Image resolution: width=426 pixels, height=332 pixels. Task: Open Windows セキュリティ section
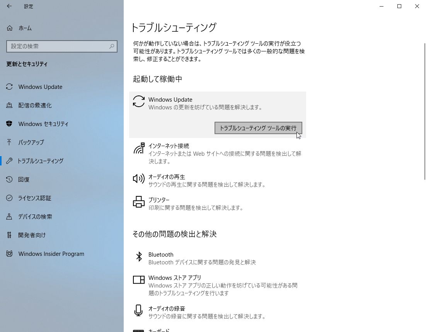[x=62, y=124]
